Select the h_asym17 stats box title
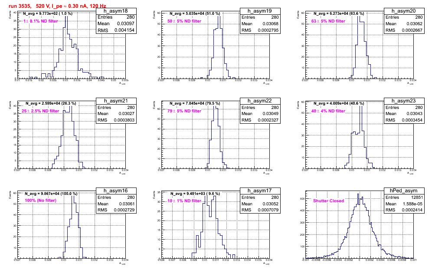This screenshot has height=270, width=432. point(259,191)
